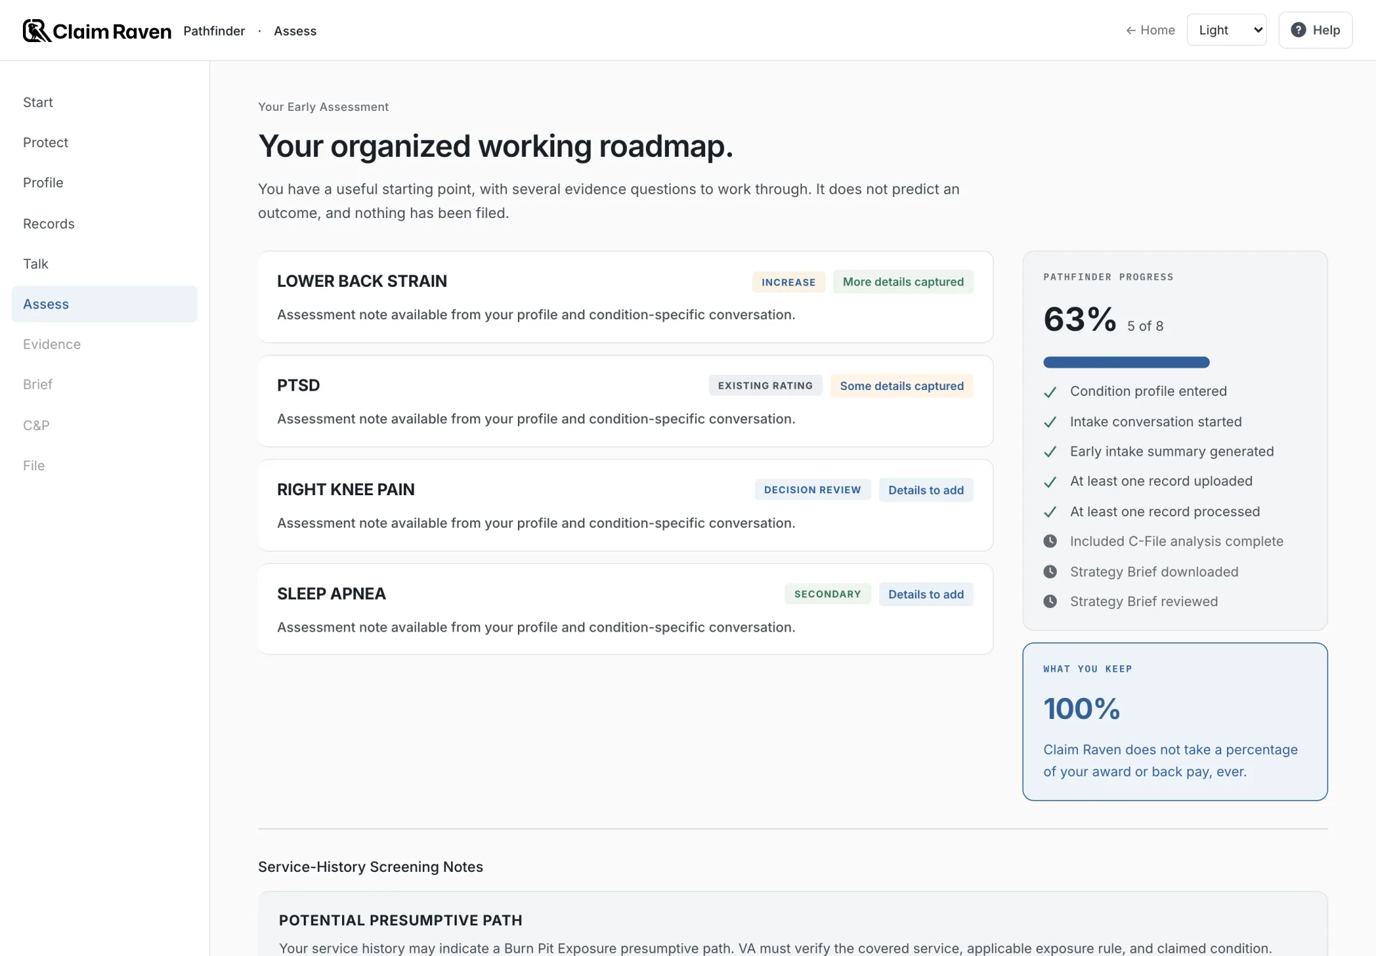This screenshot has width=1376, height=956.
Task: Click checkmark beside Intake conversation started
Action: tap(1050, 422)
